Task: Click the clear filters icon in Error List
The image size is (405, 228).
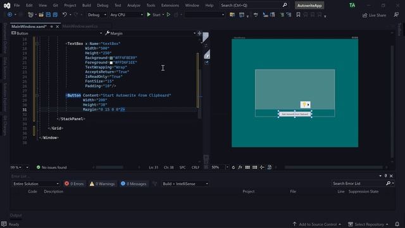Action: tap(154, 184)
